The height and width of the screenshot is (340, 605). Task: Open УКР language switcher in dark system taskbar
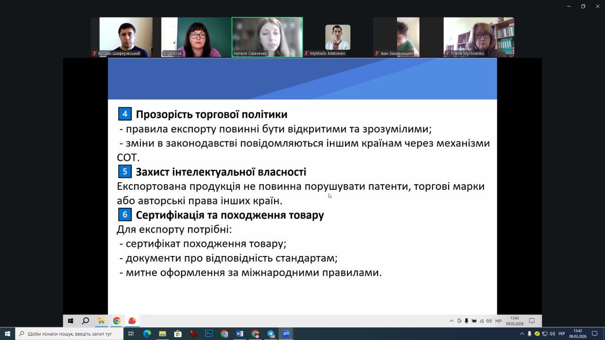click(x=562, y=334)
